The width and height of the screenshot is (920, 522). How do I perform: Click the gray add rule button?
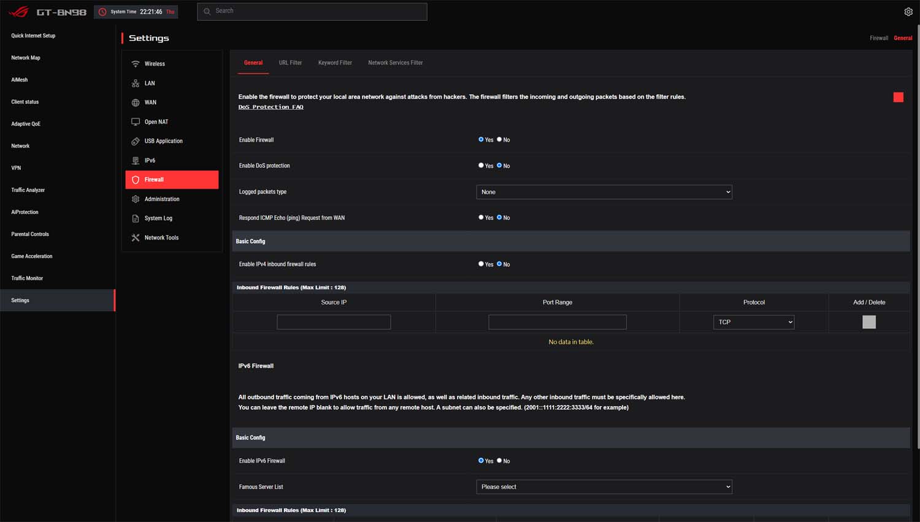click(869, 322)
